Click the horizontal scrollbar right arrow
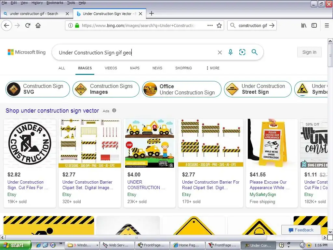This screenshot has height=250, width=333. pyautogui.click(x=325, y=237)
